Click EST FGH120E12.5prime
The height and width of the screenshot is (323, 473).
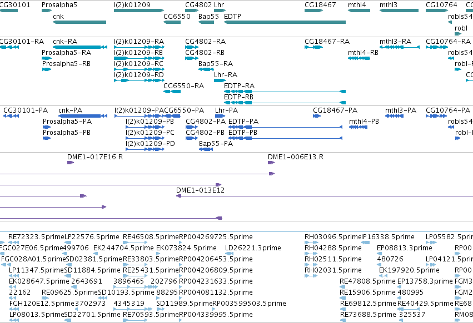42,304
